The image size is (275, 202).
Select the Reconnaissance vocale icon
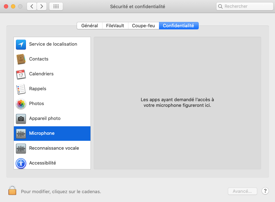[21, 148]
